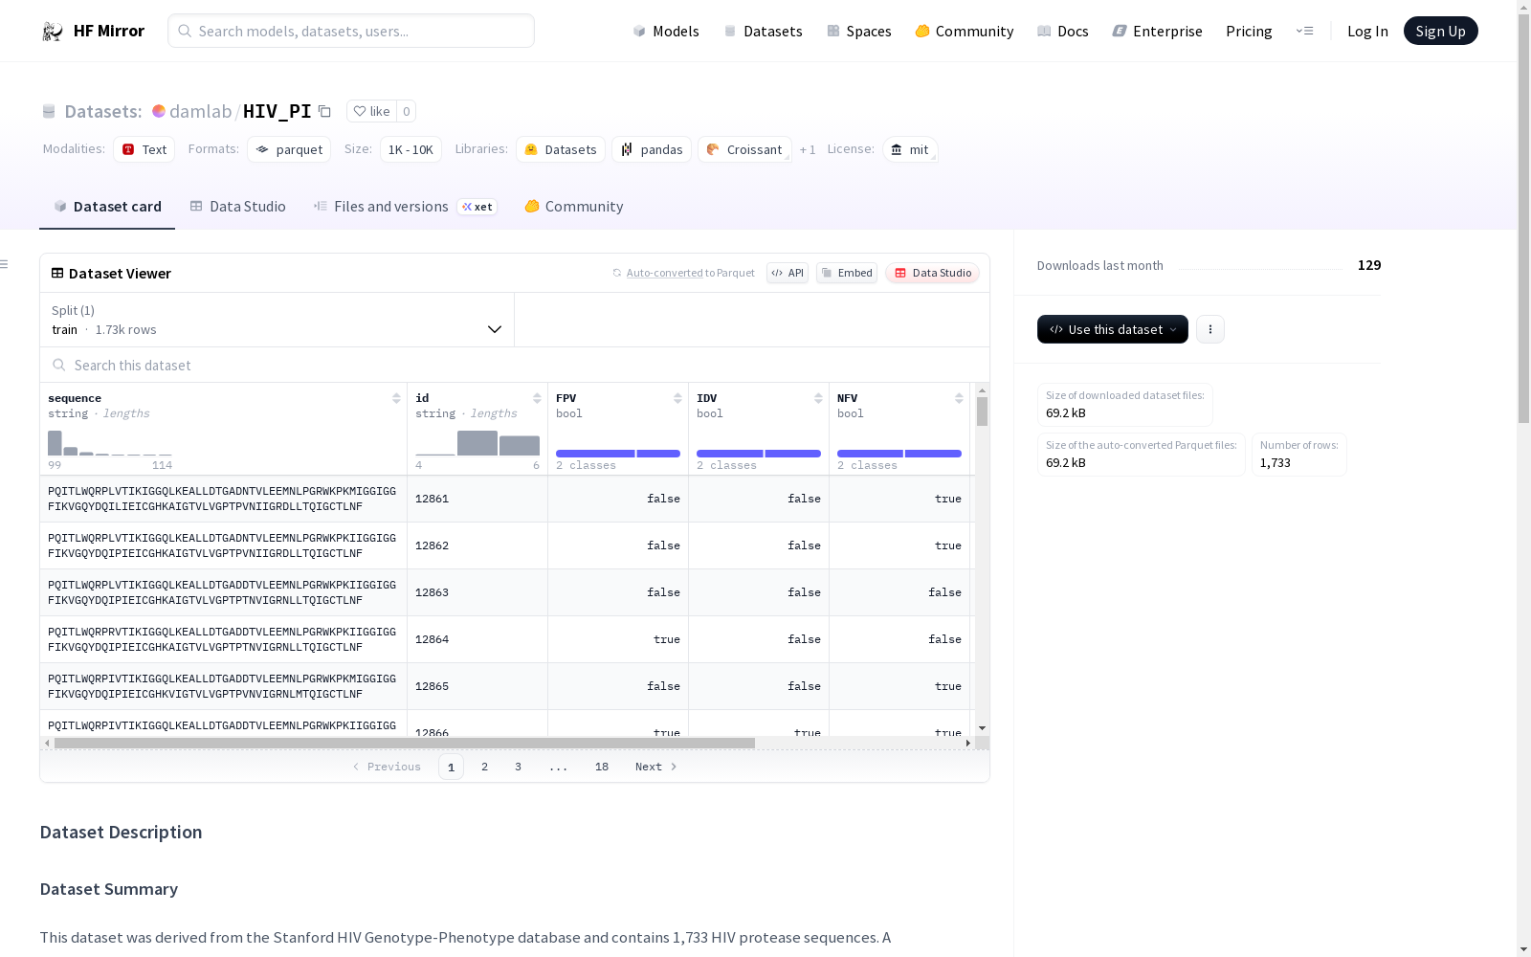
Task: Open Models in the top navigation
Action: point(666,31)
